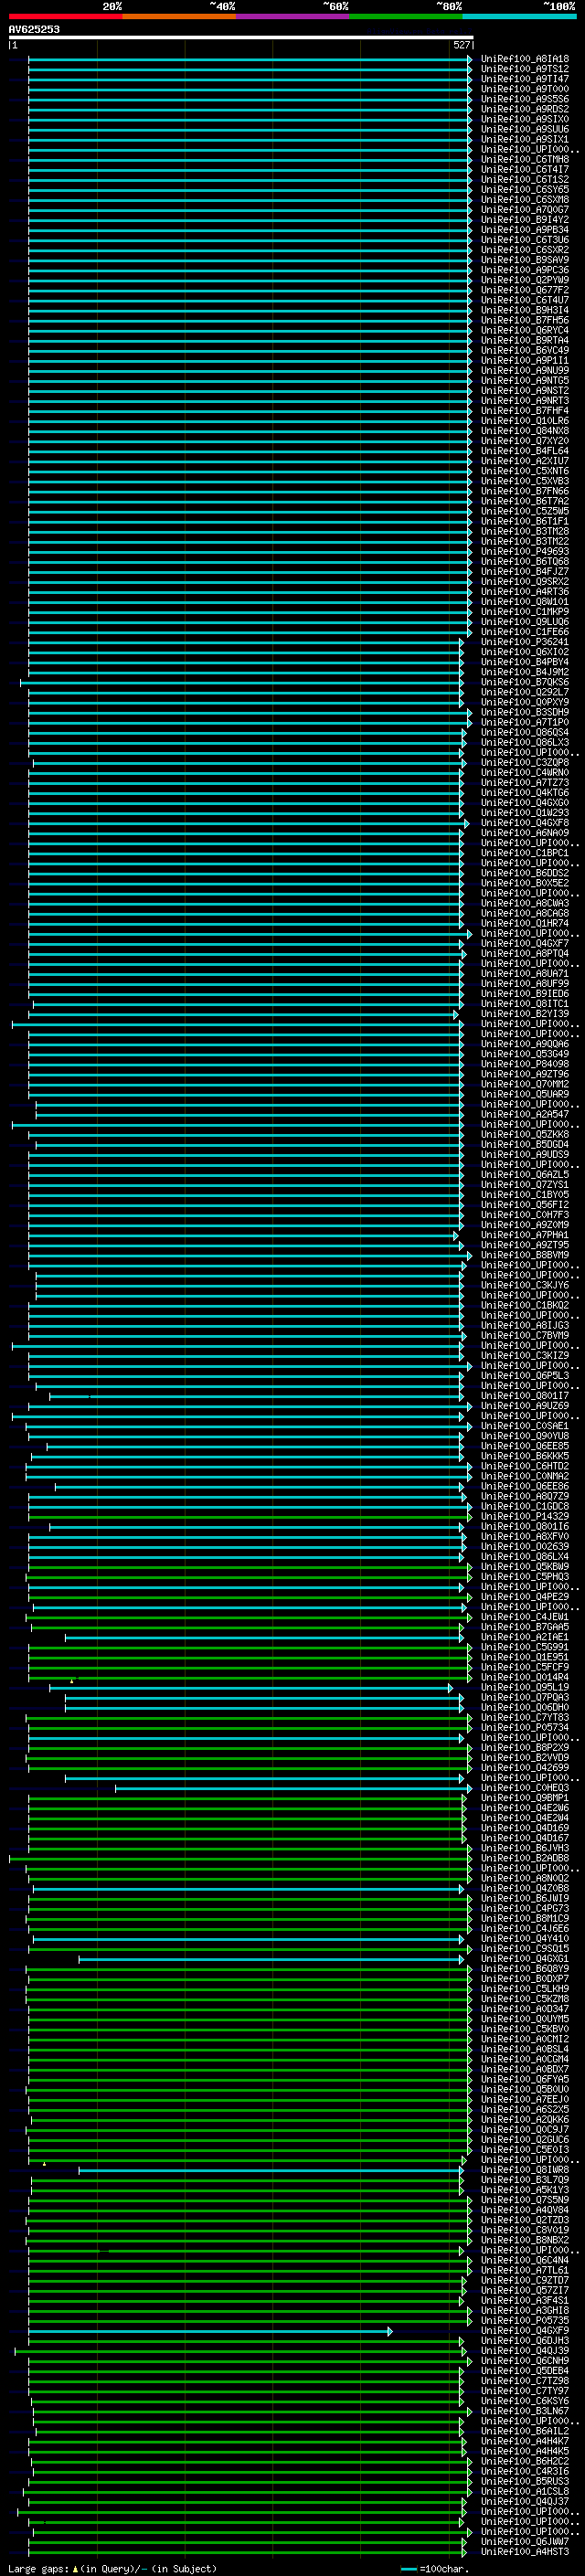585x2576 pixels.
Task: Select the UniRef100_C6TMH8 label
Action: pos(525,159)
